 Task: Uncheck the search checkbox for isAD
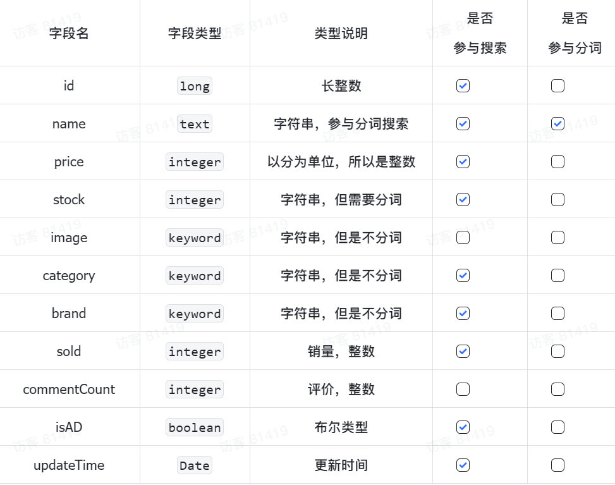[463, 427]
